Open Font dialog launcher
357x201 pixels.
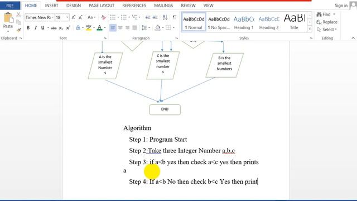[105, 39]
